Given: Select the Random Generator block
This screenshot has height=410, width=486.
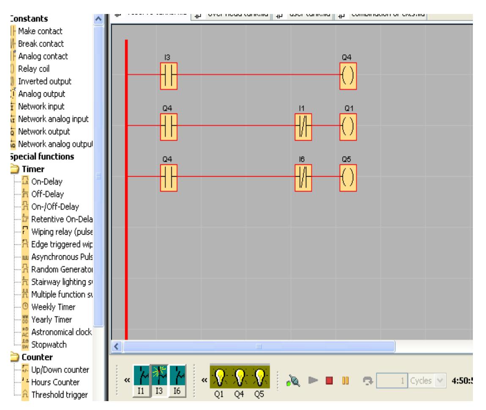Looking at the screenshot, I should pyautogui.click(x=57, y=269).
